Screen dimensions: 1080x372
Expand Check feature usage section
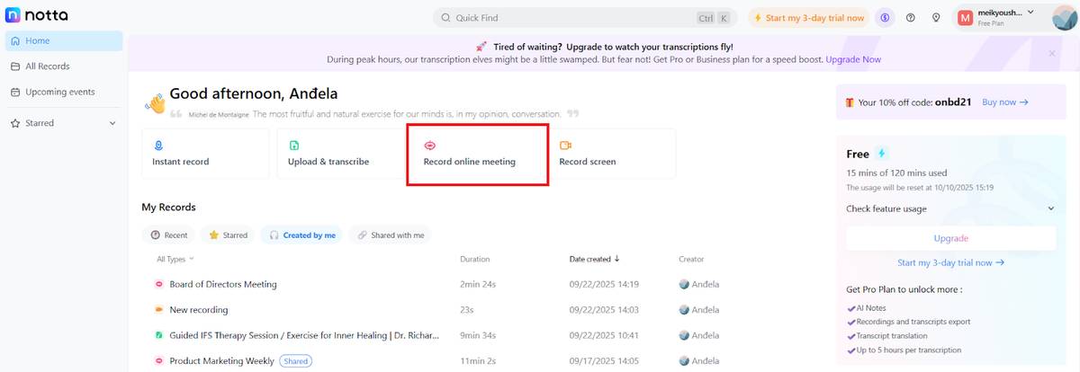pyautogui.click(x=950, y=208)
